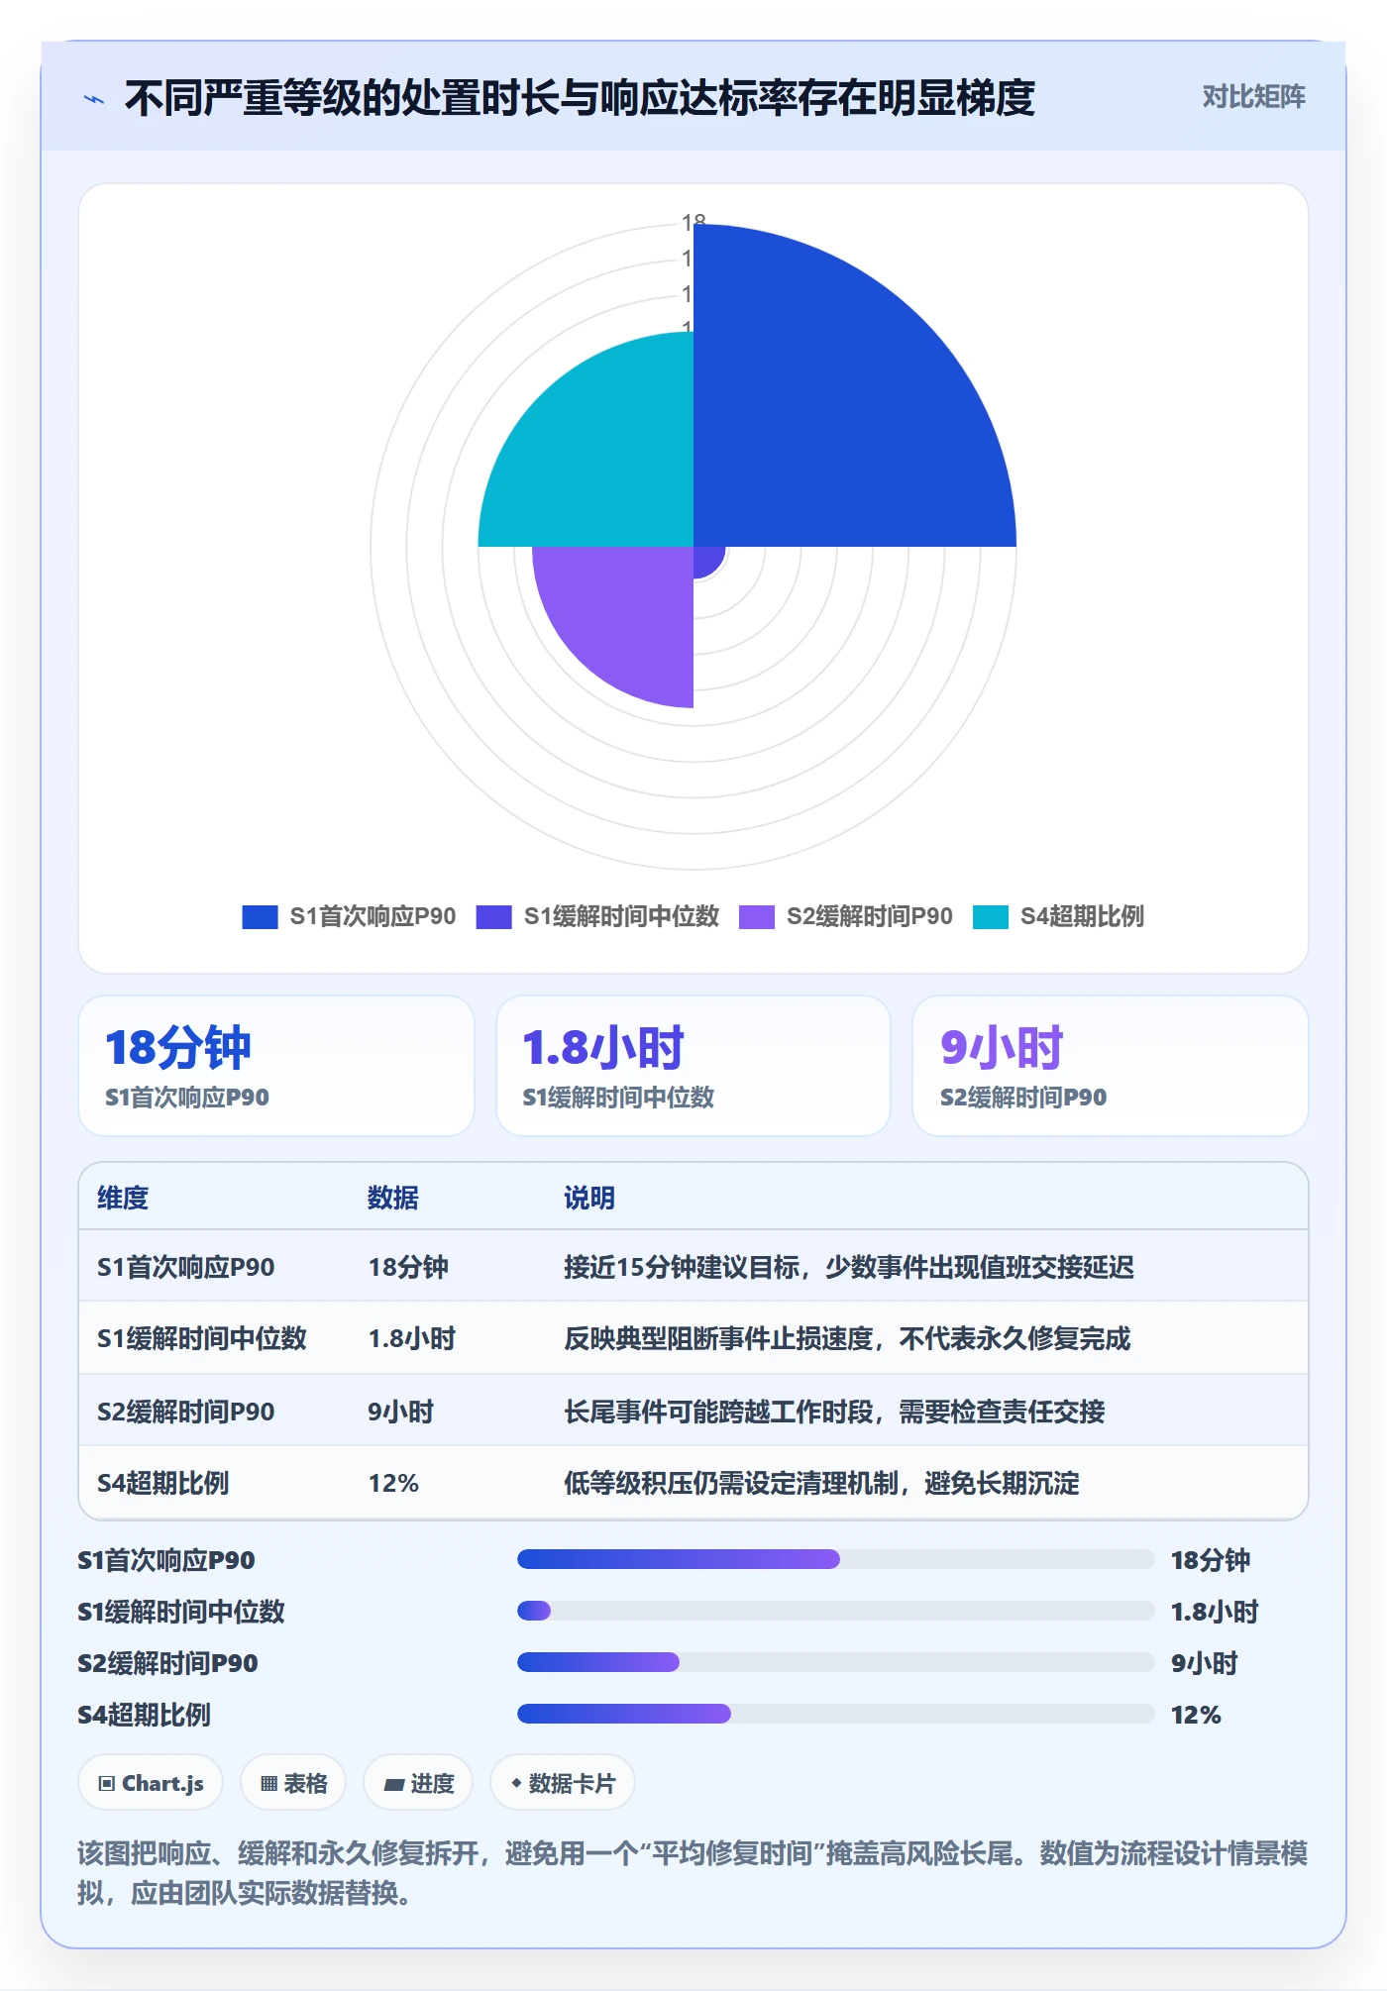
Task: Click the 进度 tag
Action: [418, 1783]
